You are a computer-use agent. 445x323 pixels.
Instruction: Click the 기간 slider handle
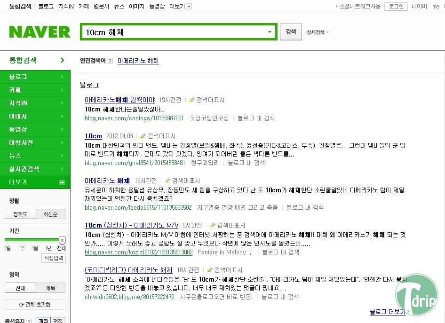(x=62, y=240)
